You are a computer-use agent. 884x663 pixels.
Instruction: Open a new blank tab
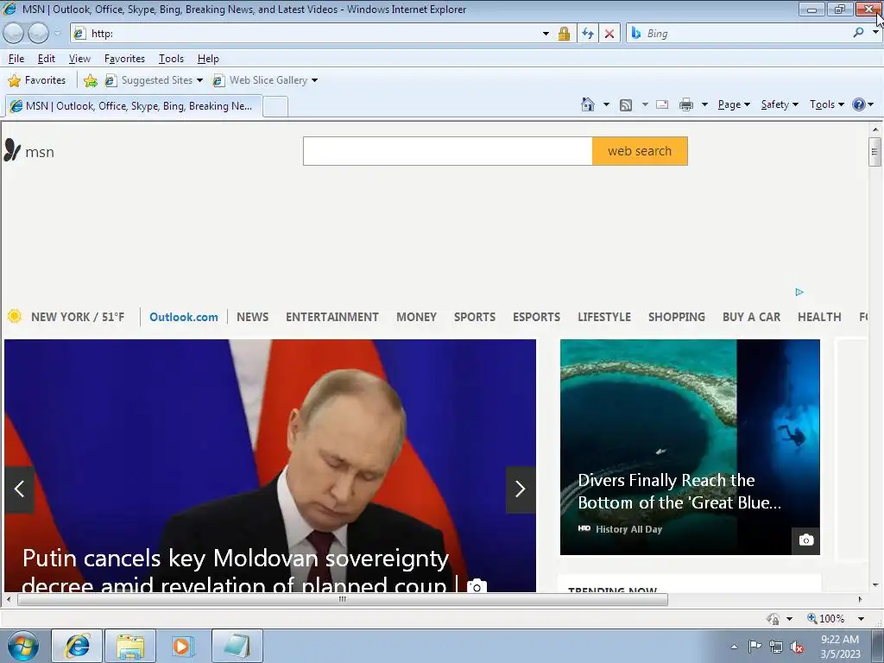[x=275, y=106]
